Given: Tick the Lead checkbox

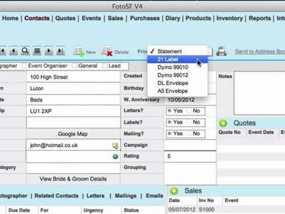Looking at the screenshot, I should pos(104,66).
